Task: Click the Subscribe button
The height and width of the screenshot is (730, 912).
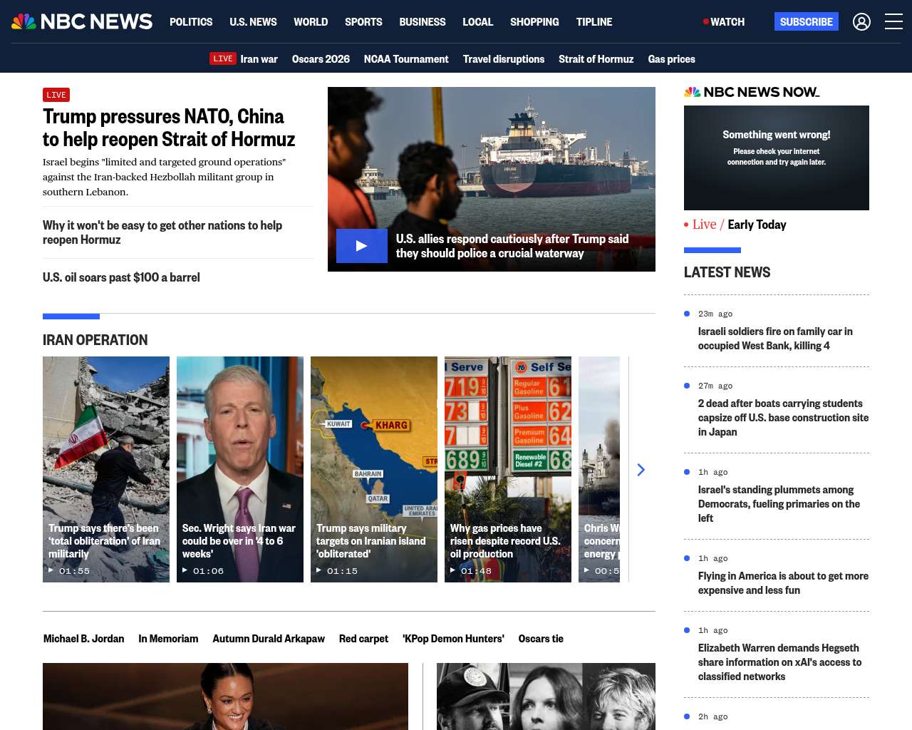Action: pos(807,21)
